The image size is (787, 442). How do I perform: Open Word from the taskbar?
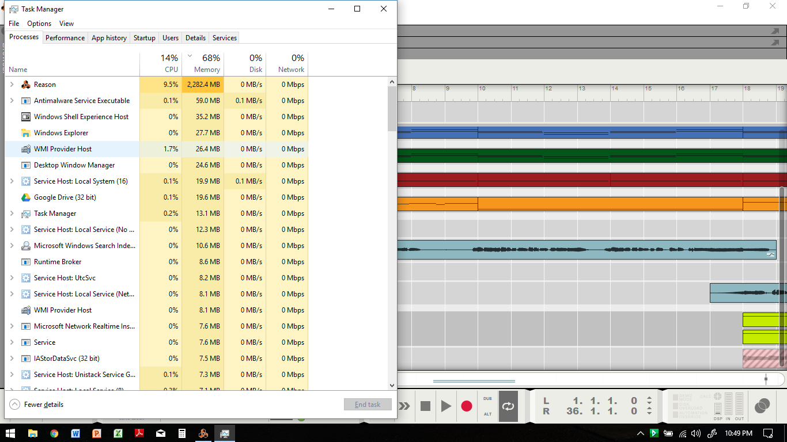click(x=75, y=433)
